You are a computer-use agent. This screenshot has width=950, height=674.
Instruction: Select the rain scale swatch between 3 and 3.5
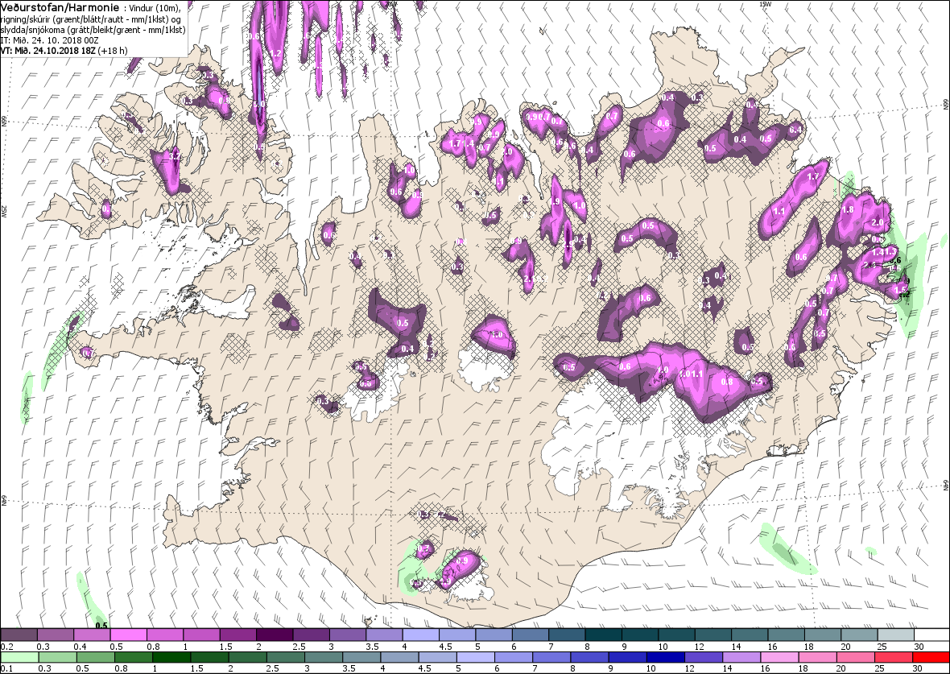point(324,658)
